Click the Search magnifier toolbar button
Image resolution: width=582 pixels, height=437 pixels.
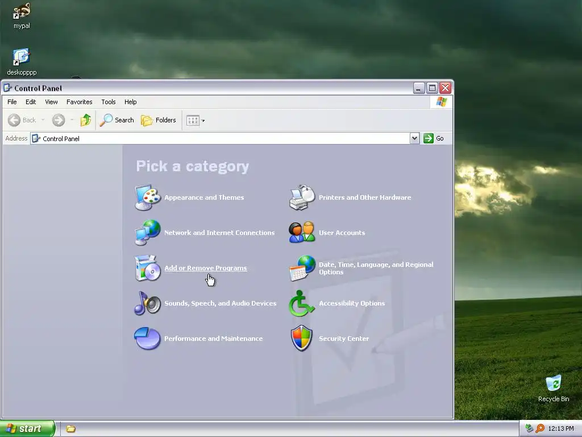click(x=117, y=120)
